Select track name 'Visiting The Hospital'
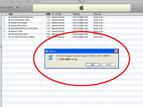Image resolution: width=143 pixels, height=107 pixels. pyautogui.click(x=19, y=23)
